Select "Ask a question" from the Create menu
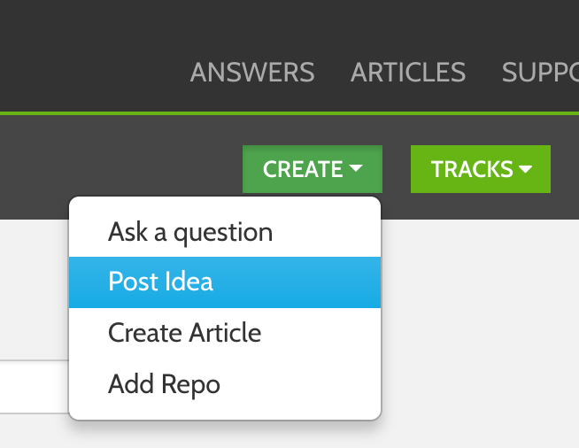 [190, 232]
